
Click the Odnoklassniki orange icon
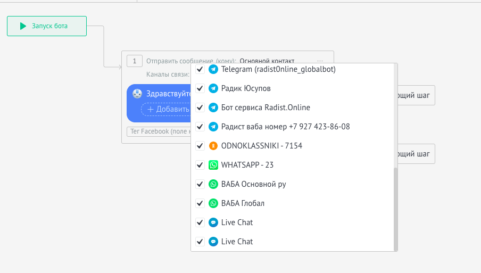point(213,146)
